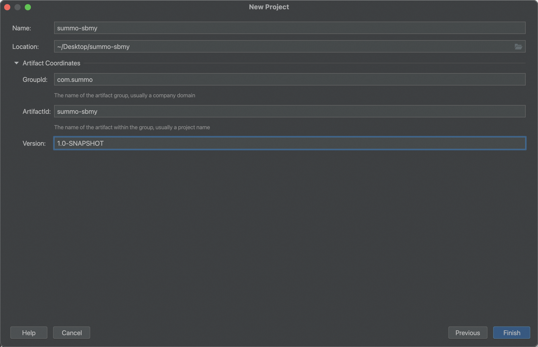This screenshot has width=538, height=347.
Task: Open Help for this dialog
Action: (x=29, y=333)
